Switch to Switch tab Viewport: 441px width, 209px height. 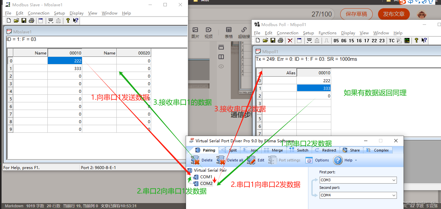point(299,150)
